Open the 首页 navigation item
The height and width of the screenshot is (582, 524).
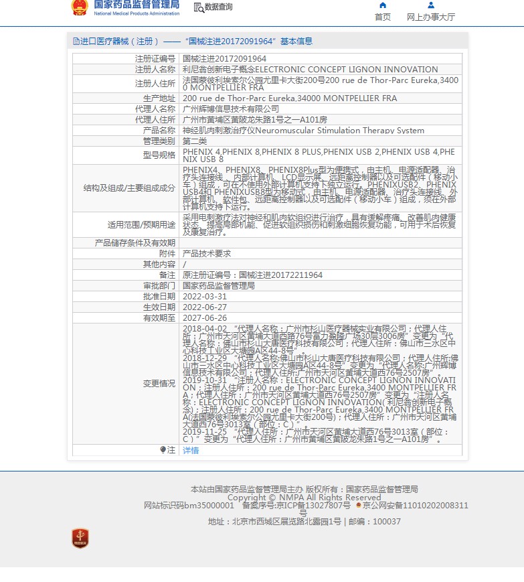(x=383, y=17)
